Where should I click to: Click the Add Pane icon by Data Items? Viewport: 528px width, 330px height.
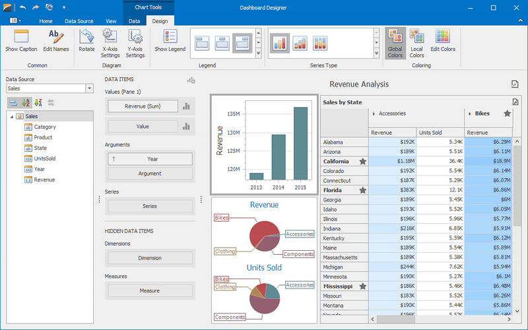[x=191, y=80]
